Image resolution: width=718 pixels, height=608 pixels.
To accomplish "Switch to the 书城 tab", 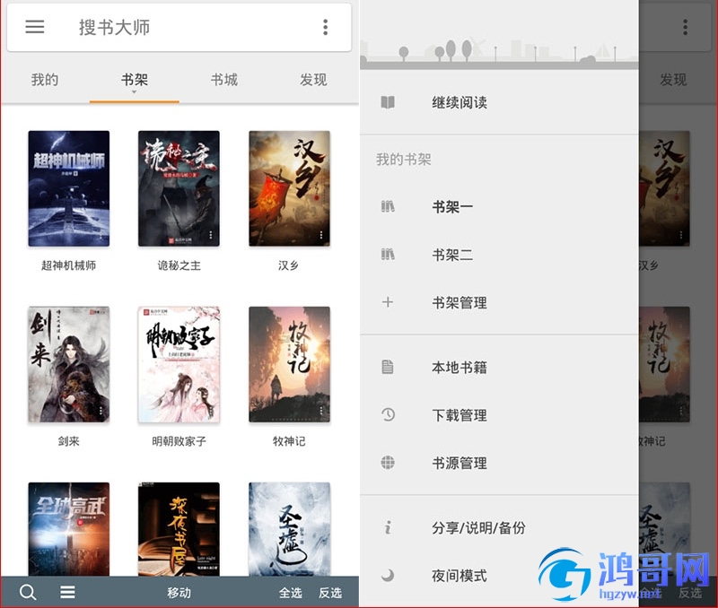I will [223, 80].
